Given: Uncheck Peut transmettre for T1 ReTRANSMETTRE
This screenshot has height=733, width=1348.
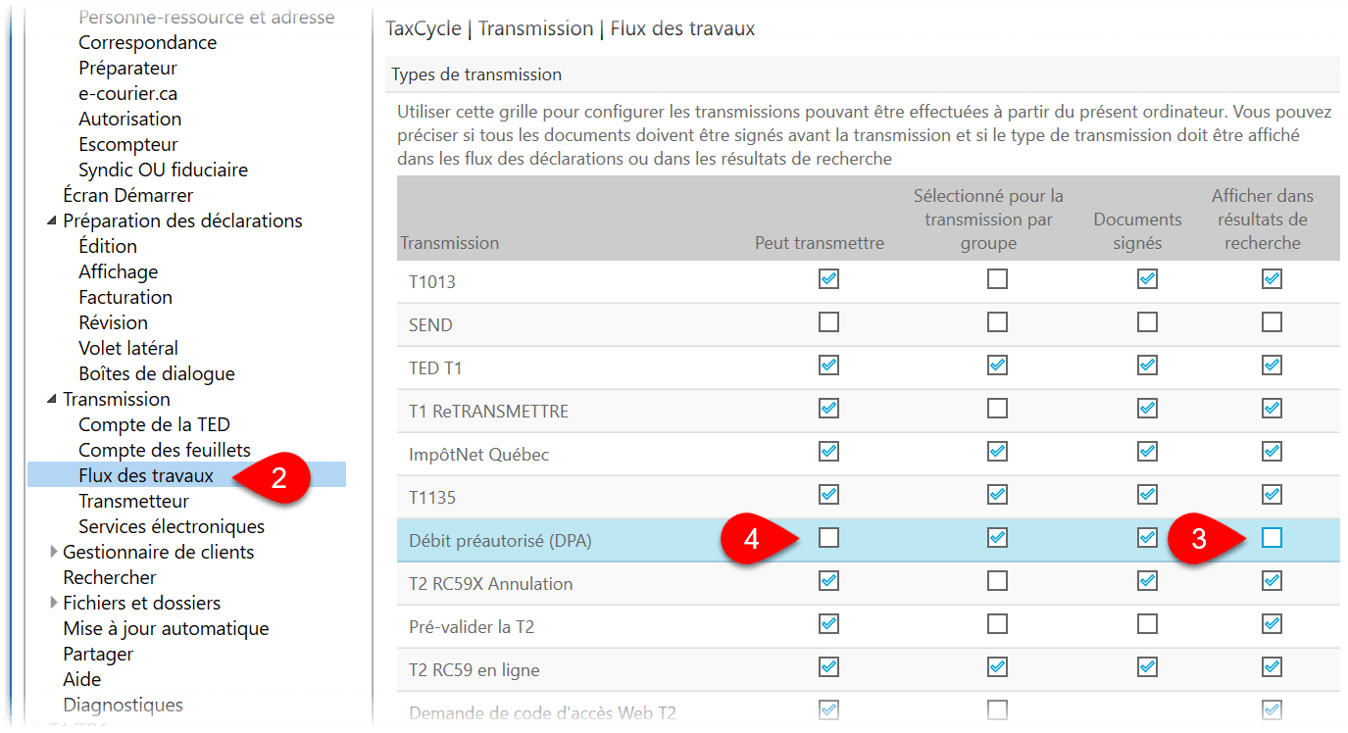Looking at the screenshot, I should click(x=828, y=409).
